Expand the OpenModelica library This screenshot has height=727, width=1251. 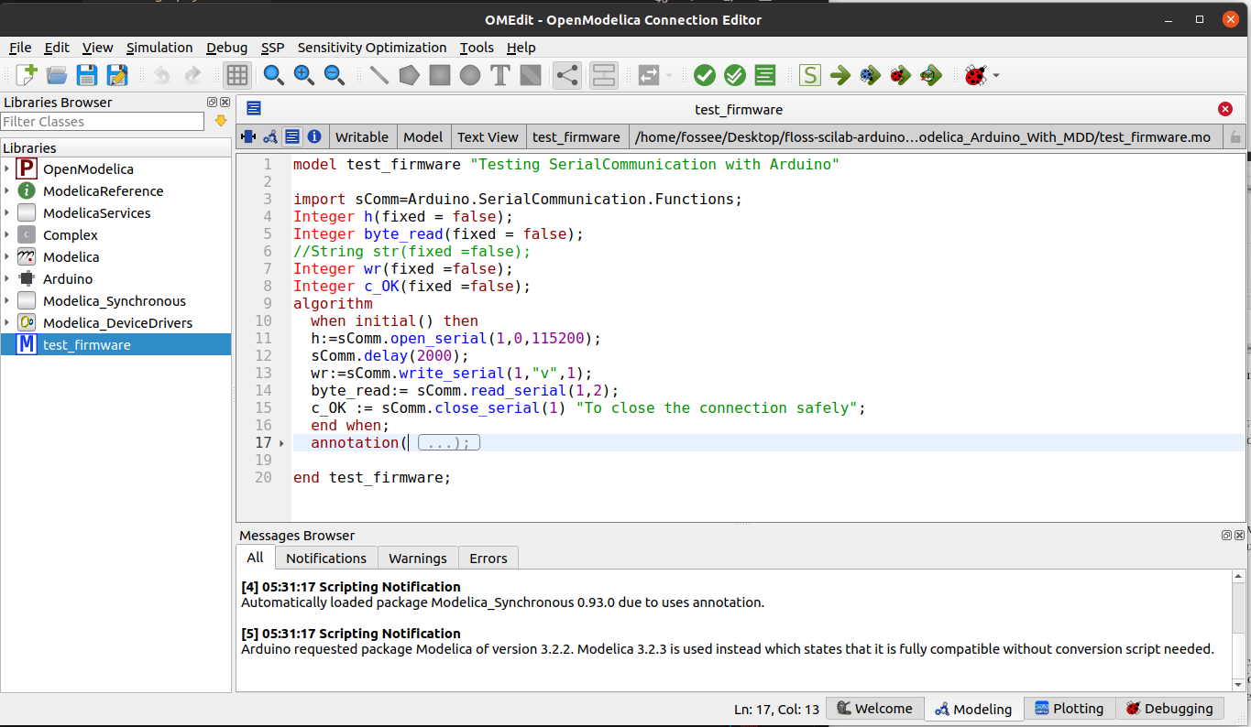pyautogui.click(x=6, y=168)
